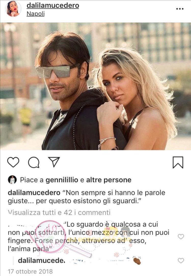Open the Napoli location link
The image size is (191, 276).
(35, 14)
